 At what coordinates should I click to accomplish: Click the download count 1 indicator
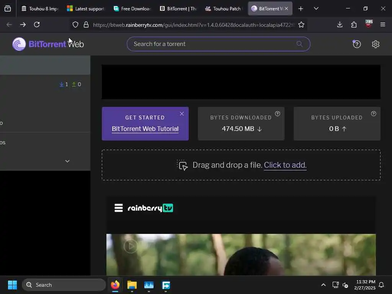(64, 84)
